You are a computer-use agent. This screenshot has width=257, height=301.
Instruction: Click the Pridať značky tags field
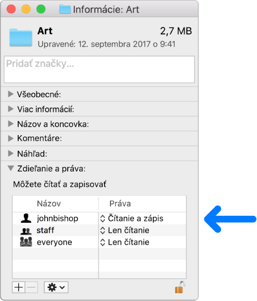pyautogui.click(x=99, y=69)
